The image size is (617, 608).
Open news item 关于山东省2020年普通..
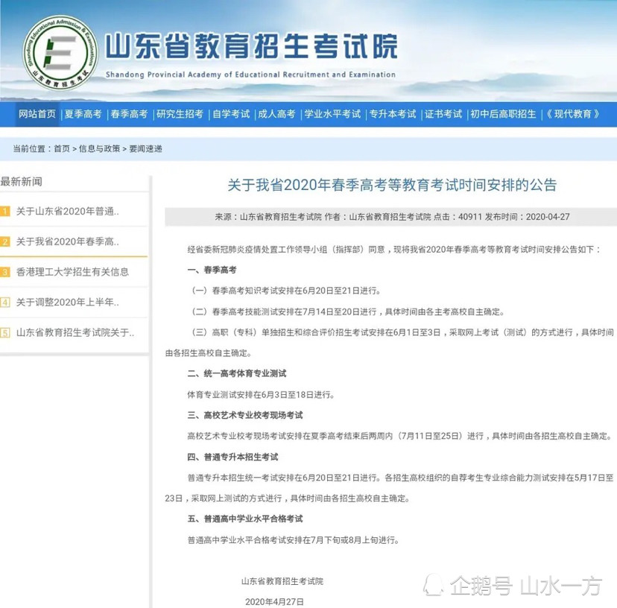tap(67, 212)
